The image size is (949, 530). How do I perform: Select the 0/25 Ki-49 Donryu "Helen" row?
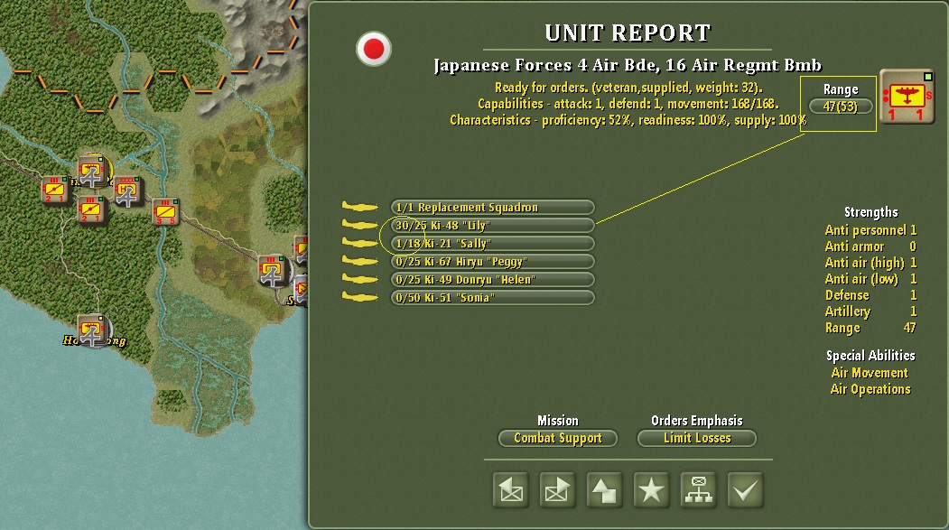(x=493, y=280)
